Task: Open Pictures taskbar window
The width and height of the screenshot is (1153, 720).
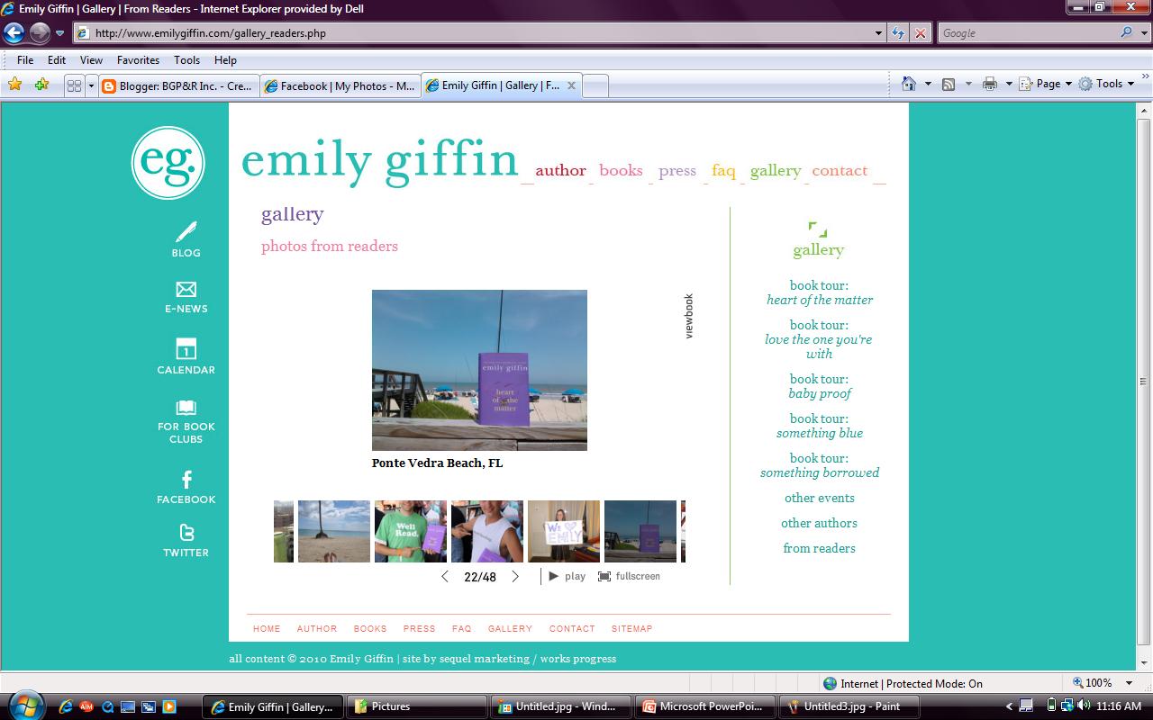Action: pyautogui.click(x=417, y=706)
